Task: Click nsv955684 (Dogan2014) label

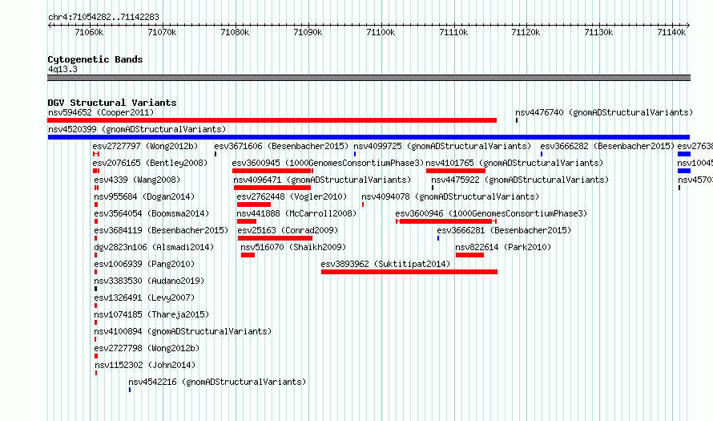Action: pyautogui.click(x=144, y=196)
